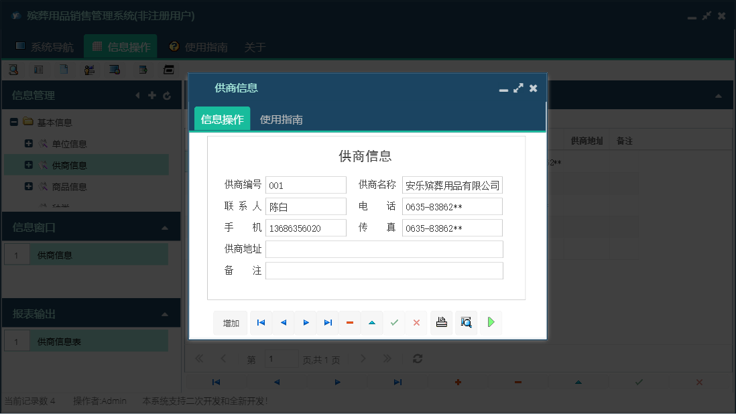Open print preview in the supplier dialog
This screenshot has width=736, height=414.
(x=466, y=322)
